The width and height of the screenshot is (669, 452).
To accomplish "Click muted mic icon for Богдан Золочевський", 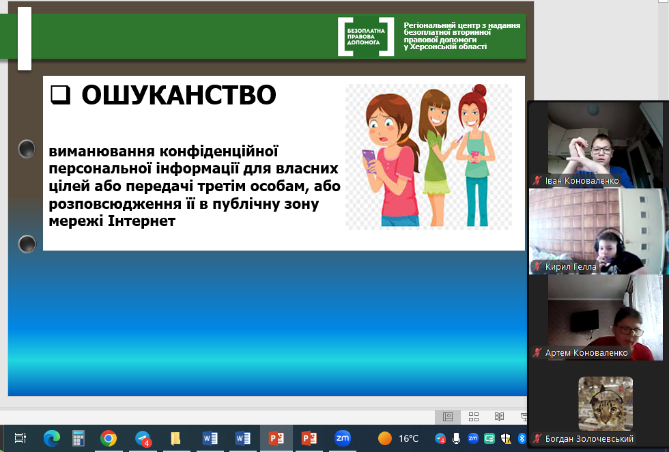I will [x=538, y=438].
